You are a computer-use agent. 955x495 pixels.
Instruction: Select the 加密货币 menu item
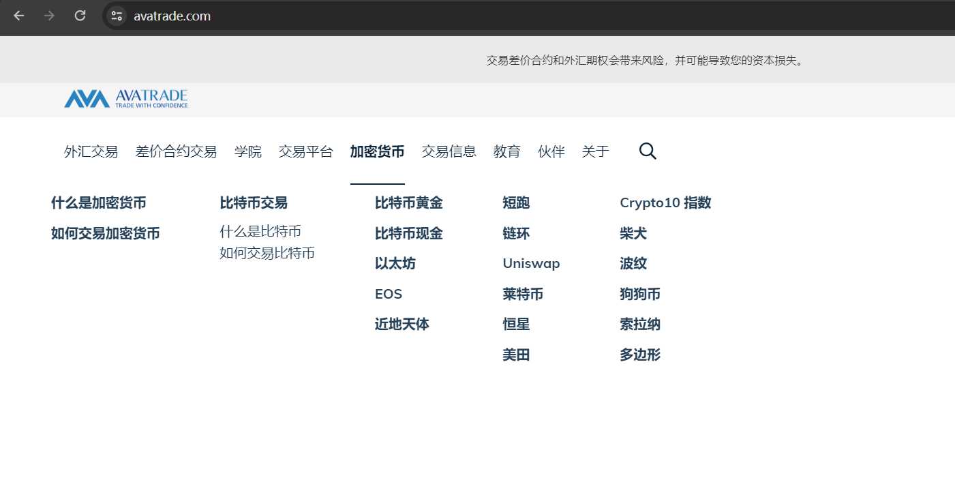click(x=378, y=151)
